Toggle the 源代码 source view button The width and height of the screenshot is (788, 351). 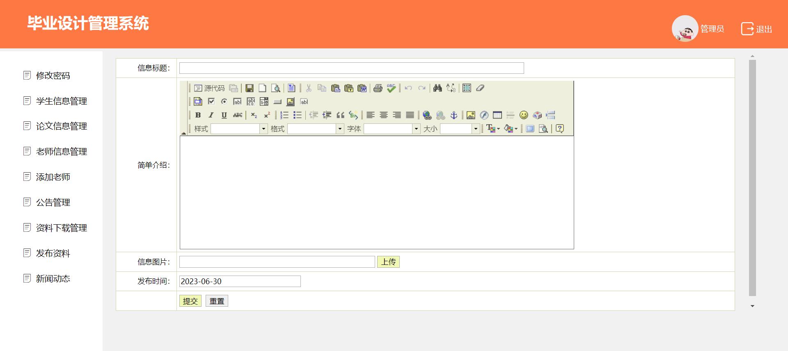pos(209,88)
